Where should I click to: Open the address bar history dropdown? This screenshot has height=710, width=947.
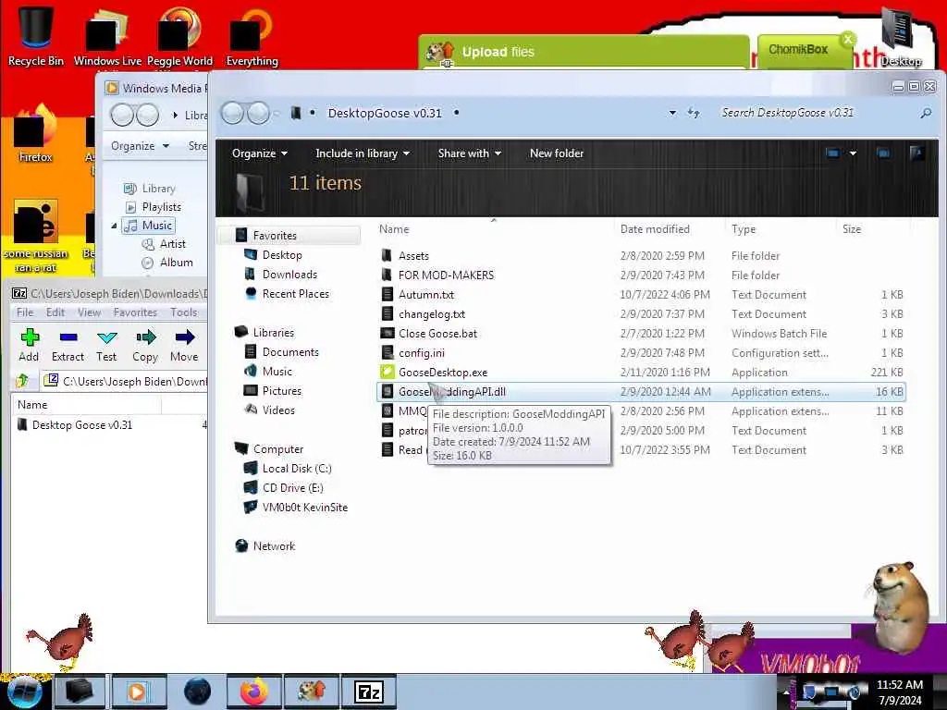tap(672, 113)
